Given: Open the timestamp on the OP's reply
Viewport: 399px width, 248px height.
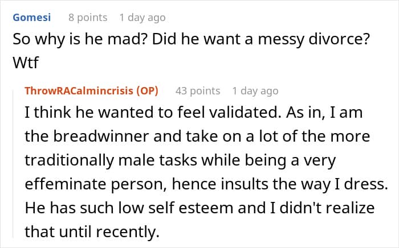Looking at the screenshot, I should coord(255,91).
